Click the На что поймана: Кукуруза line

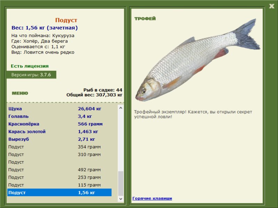[43, 36]
